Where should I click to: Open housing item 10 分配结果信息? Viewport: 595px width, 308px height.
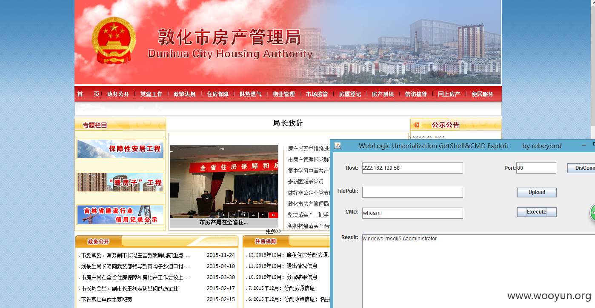[283, 277]
